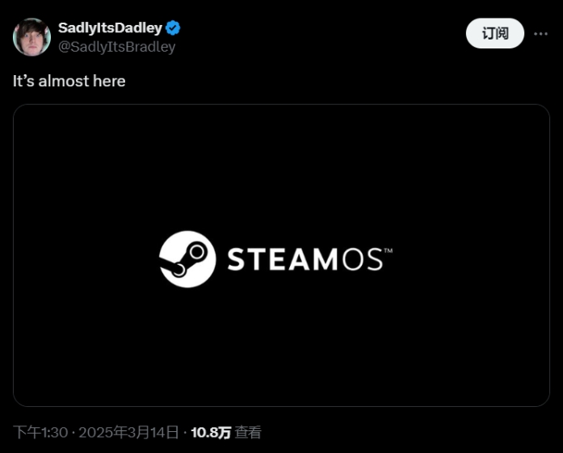Open the 2025年3月14日 date link

pyautogui.click(x=128, y=432)
